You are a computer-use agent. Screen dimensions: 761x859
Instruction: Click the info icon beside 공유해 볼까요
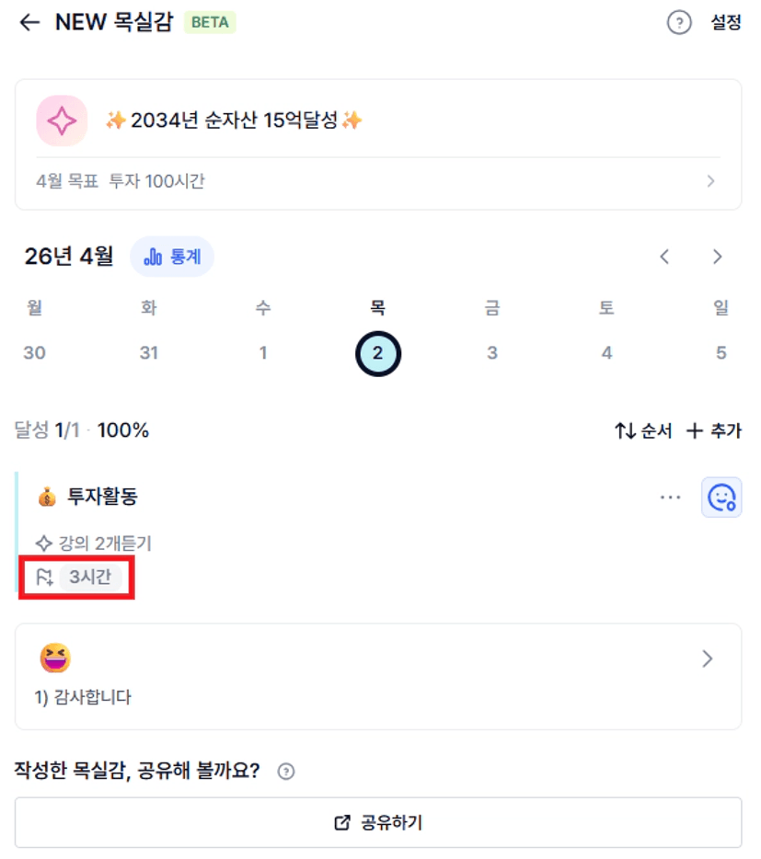click(x=285, y=772)
